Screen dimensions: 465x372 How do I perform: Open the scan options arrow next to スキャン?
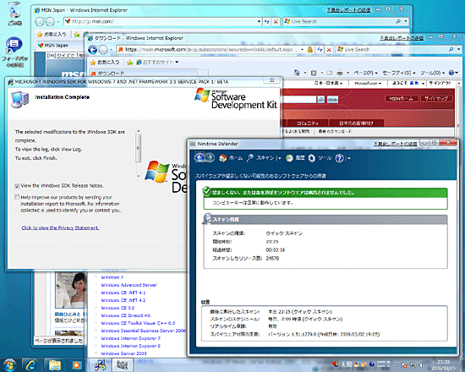tap(279, 158)
